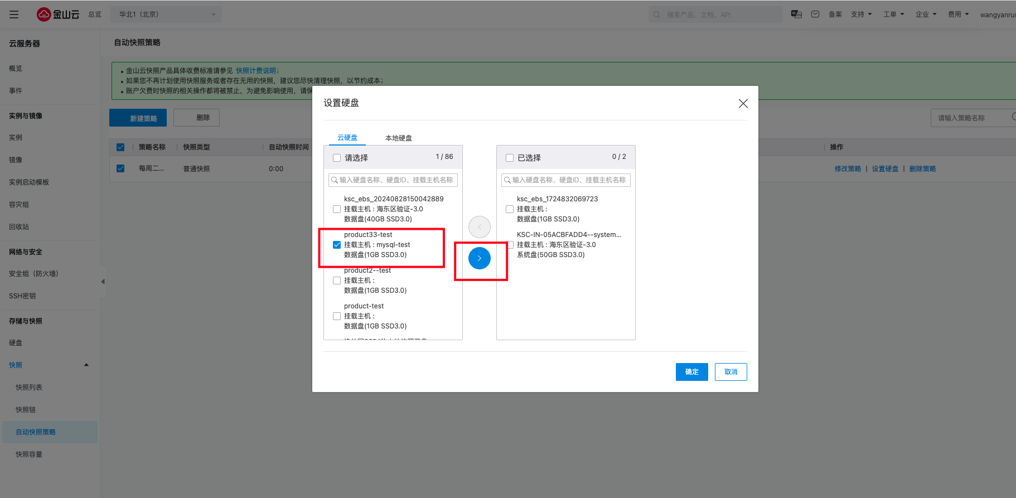This screenshot has height=498, width=1016.
Task: Close the 设置硬盘 dialog
Action: point(743,104)
